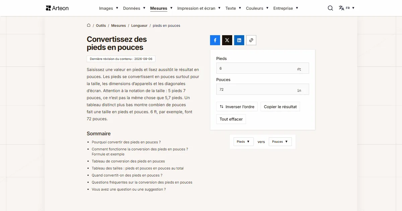The height and width of the screenshot is (211, 402).
Task: Open the Outils breadcrumb link
Action: click(x=101, y=25)
